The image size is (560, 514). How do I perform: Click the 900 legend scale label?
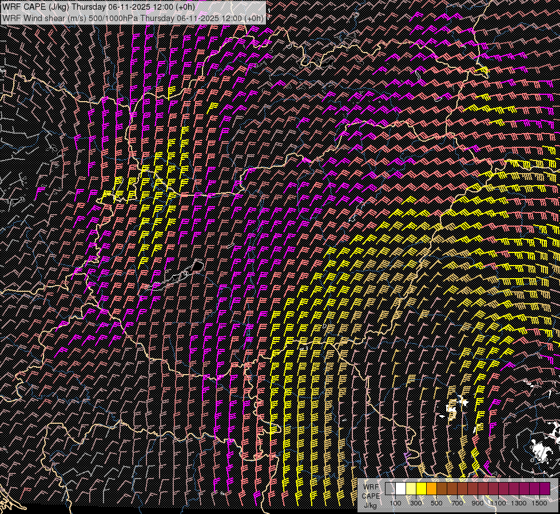[478, 503]
